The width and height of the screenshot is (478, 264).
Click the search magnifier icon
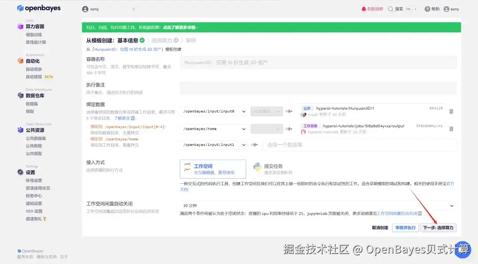coord(390,9)
